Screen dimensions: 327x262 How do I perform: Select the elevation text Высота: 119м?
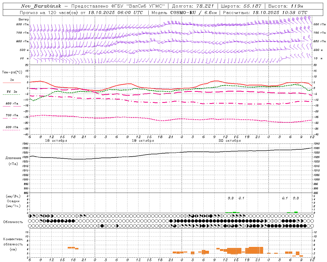pos(286,6)
